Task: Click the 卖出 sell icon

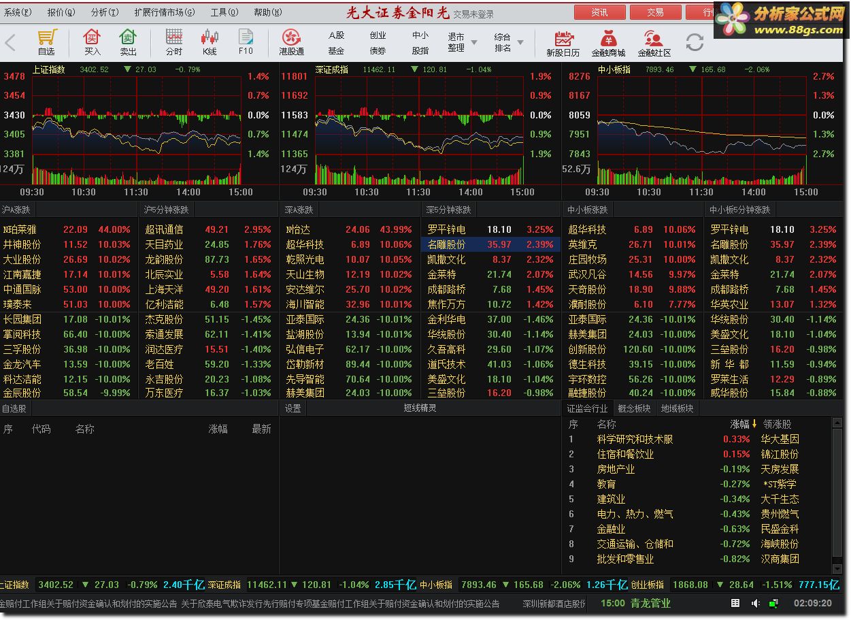Action: click(x=128, y=42)
